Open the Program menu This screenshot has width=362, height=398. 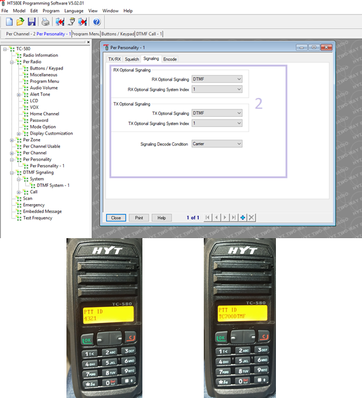(x=51, y=11)
